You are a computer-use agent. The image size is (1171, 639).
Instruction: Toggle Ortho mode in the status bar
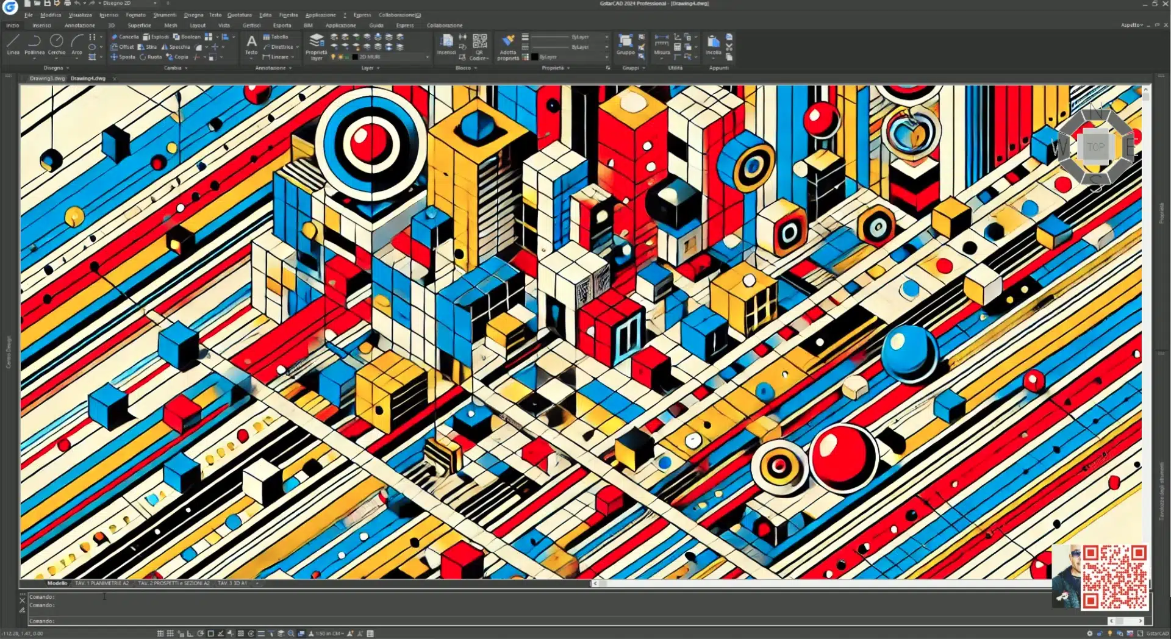pos(190,634)
